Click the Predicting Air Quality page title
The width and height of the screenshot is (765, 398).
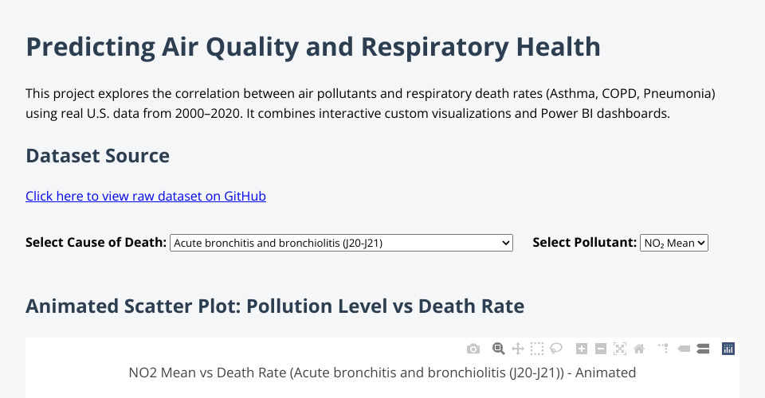[x=313, y=47]
